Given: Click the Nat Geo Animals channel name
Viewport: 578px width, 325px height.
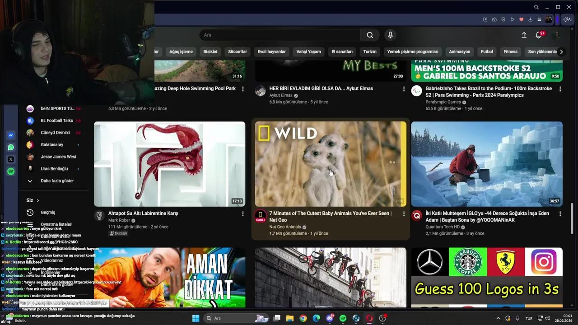Looking at the screenshot, I should pos(285,227).
